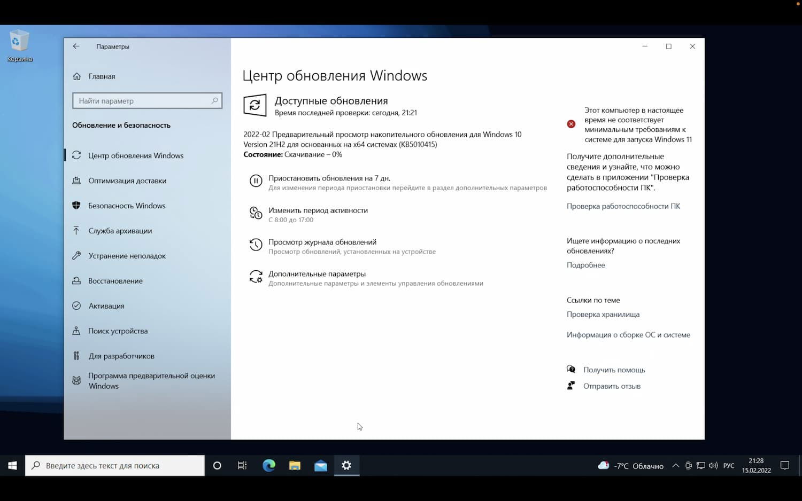Launch Microsoft Edge from the taskbar
802x501 pixels.
click(x=269, y=466)
